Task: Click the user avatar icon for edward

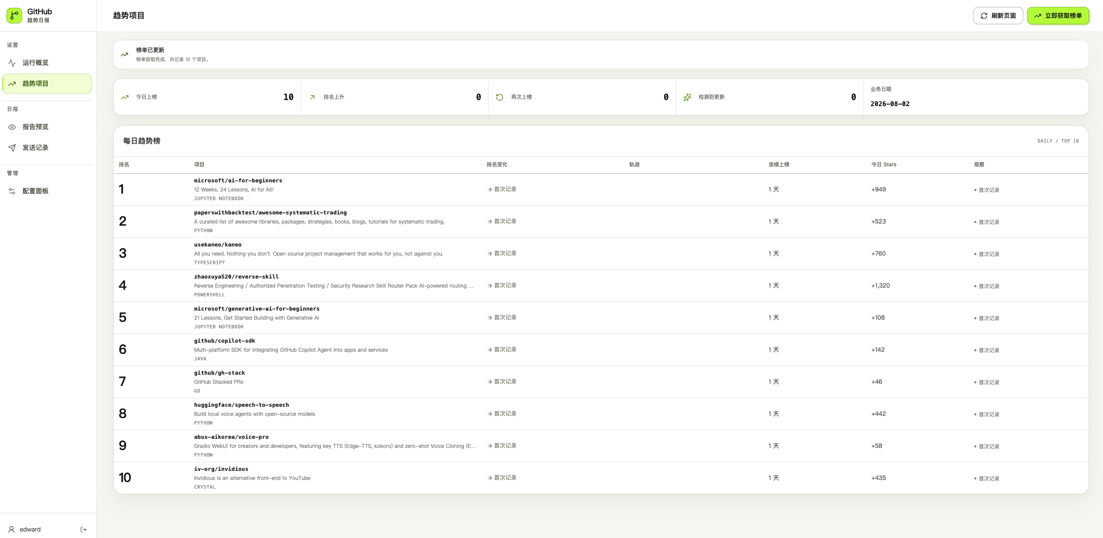Action: click(12, 529)
